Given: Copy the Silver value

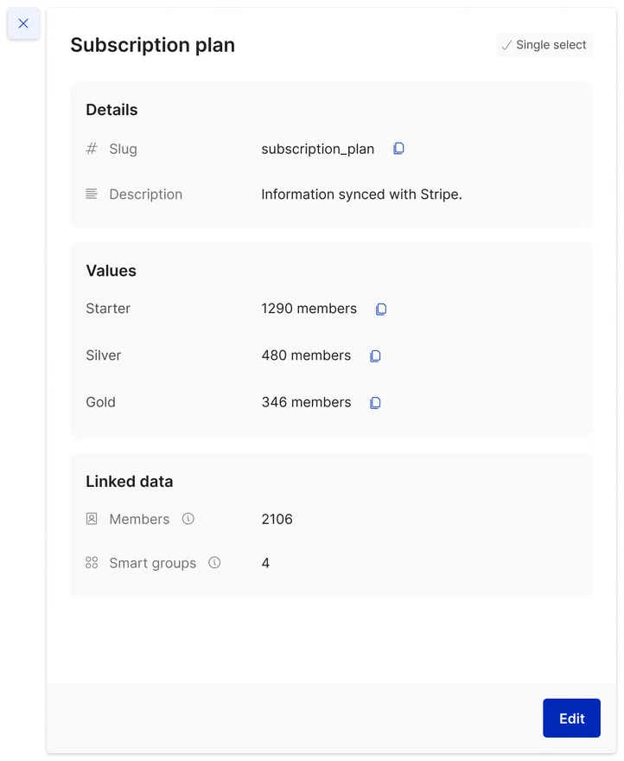Looking at the screenshot, I should click(375, 355).
